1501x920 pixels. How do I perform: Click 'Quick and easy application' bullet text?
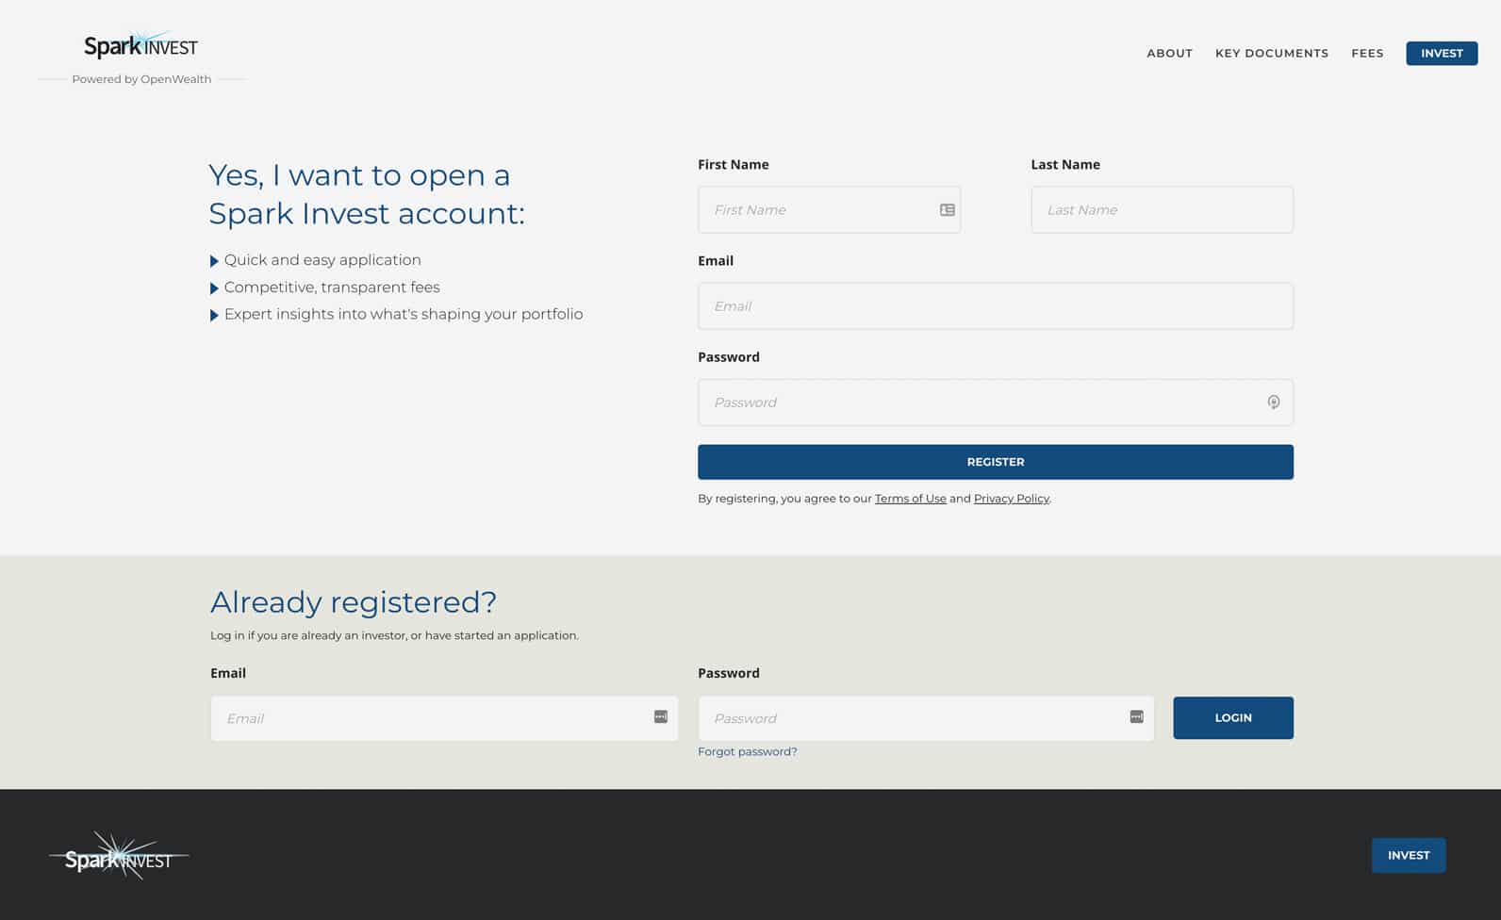[322, 260]
